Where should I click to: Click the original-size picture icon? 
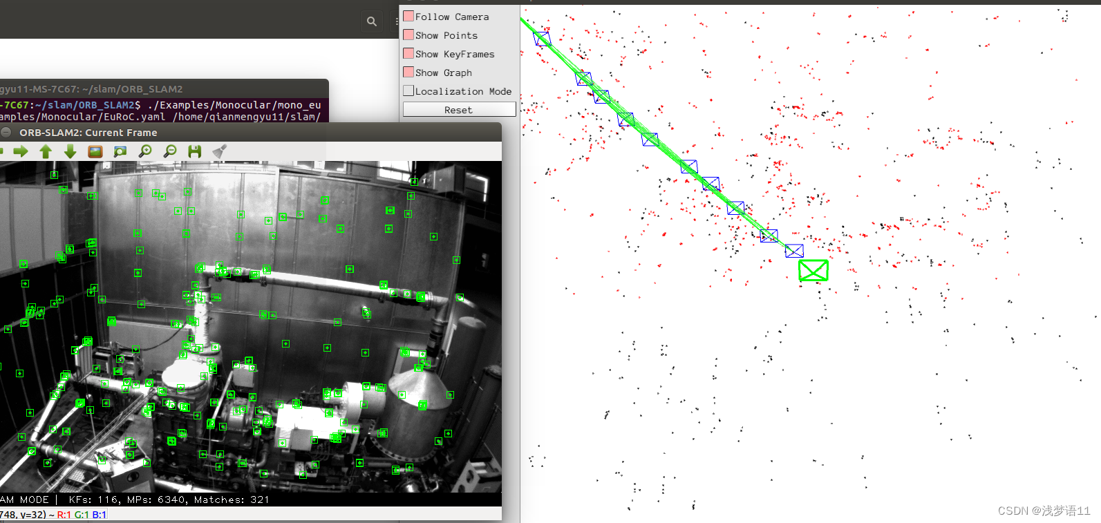pyautogui.click(x=95, y=151)
